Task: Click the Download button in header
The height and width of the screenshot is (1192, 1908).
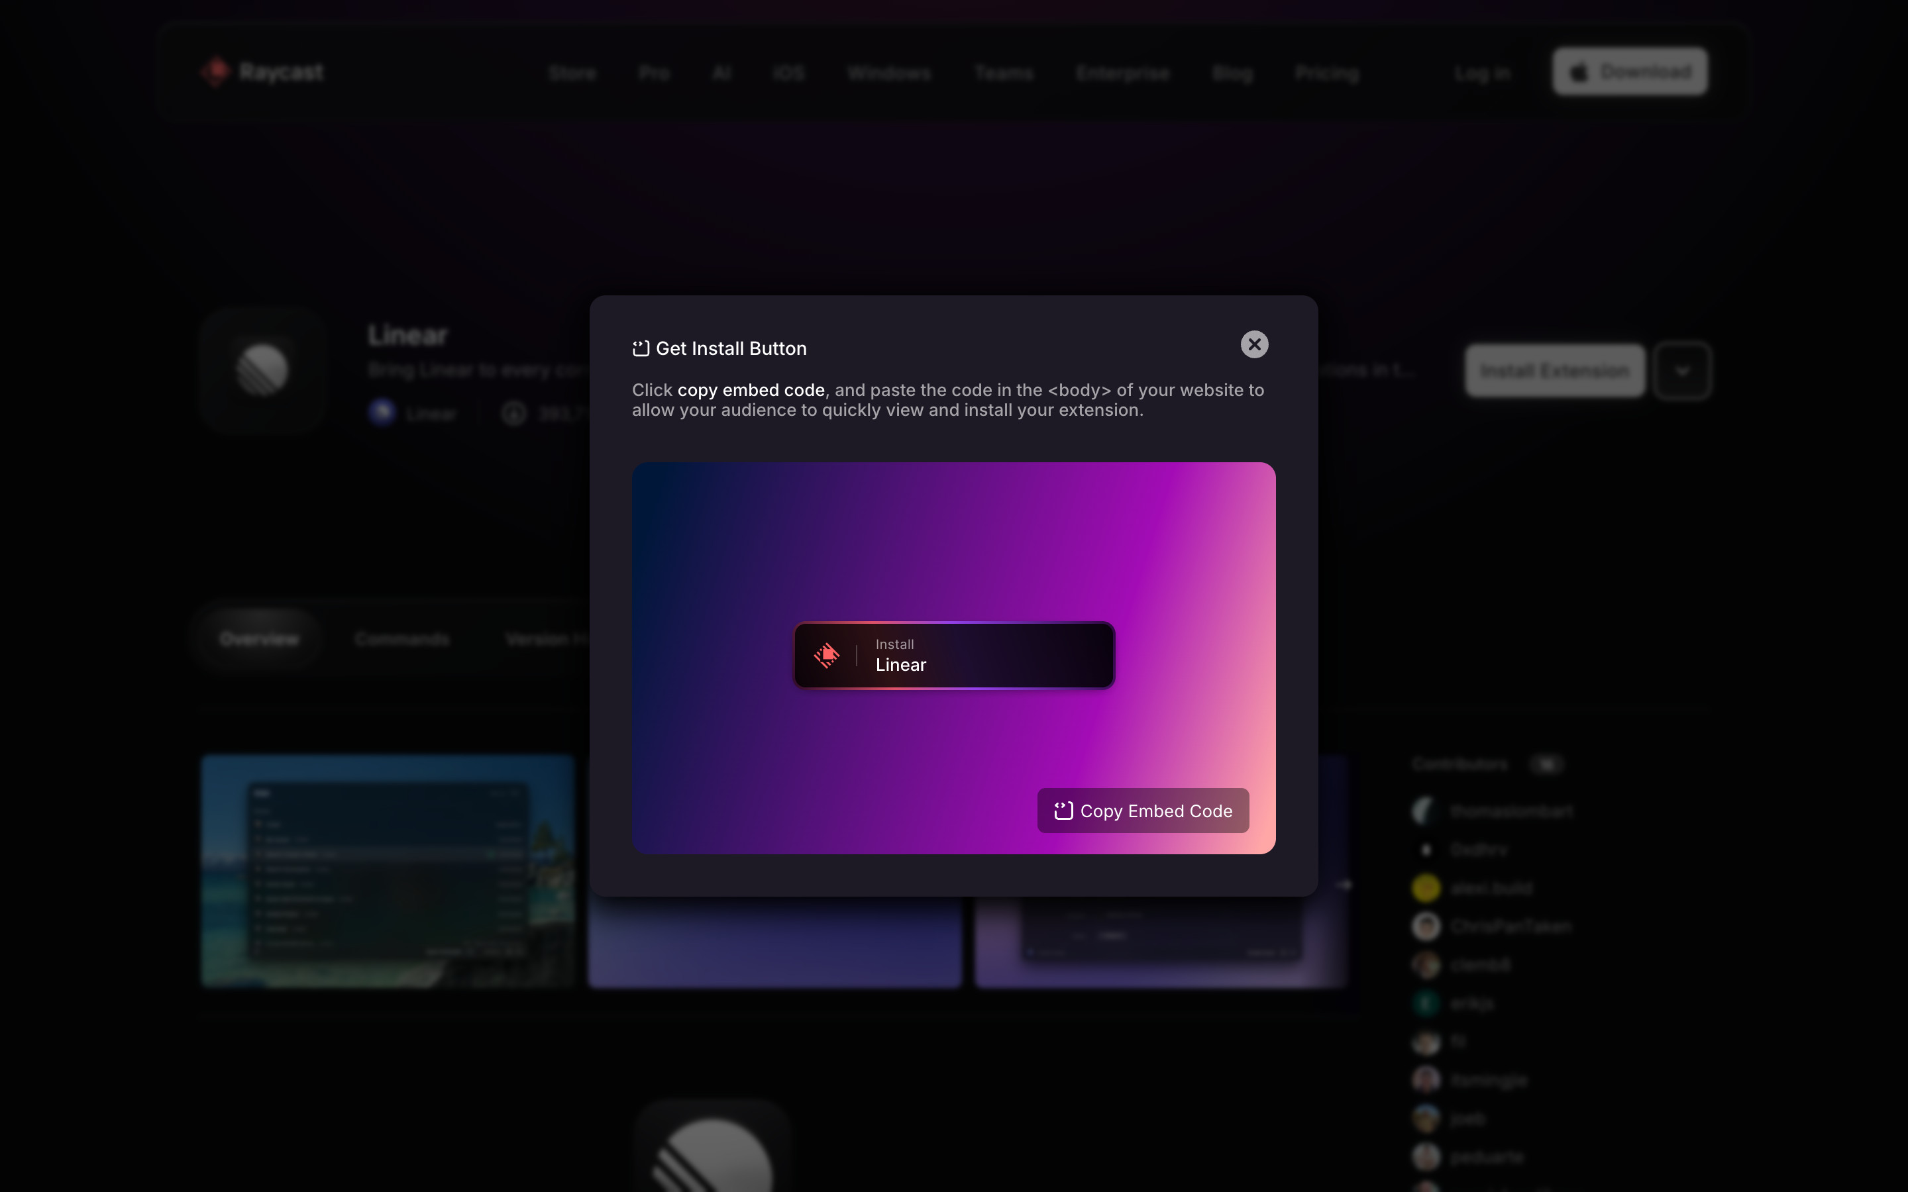Action: pyautogui.click(x=1630, y=72)
